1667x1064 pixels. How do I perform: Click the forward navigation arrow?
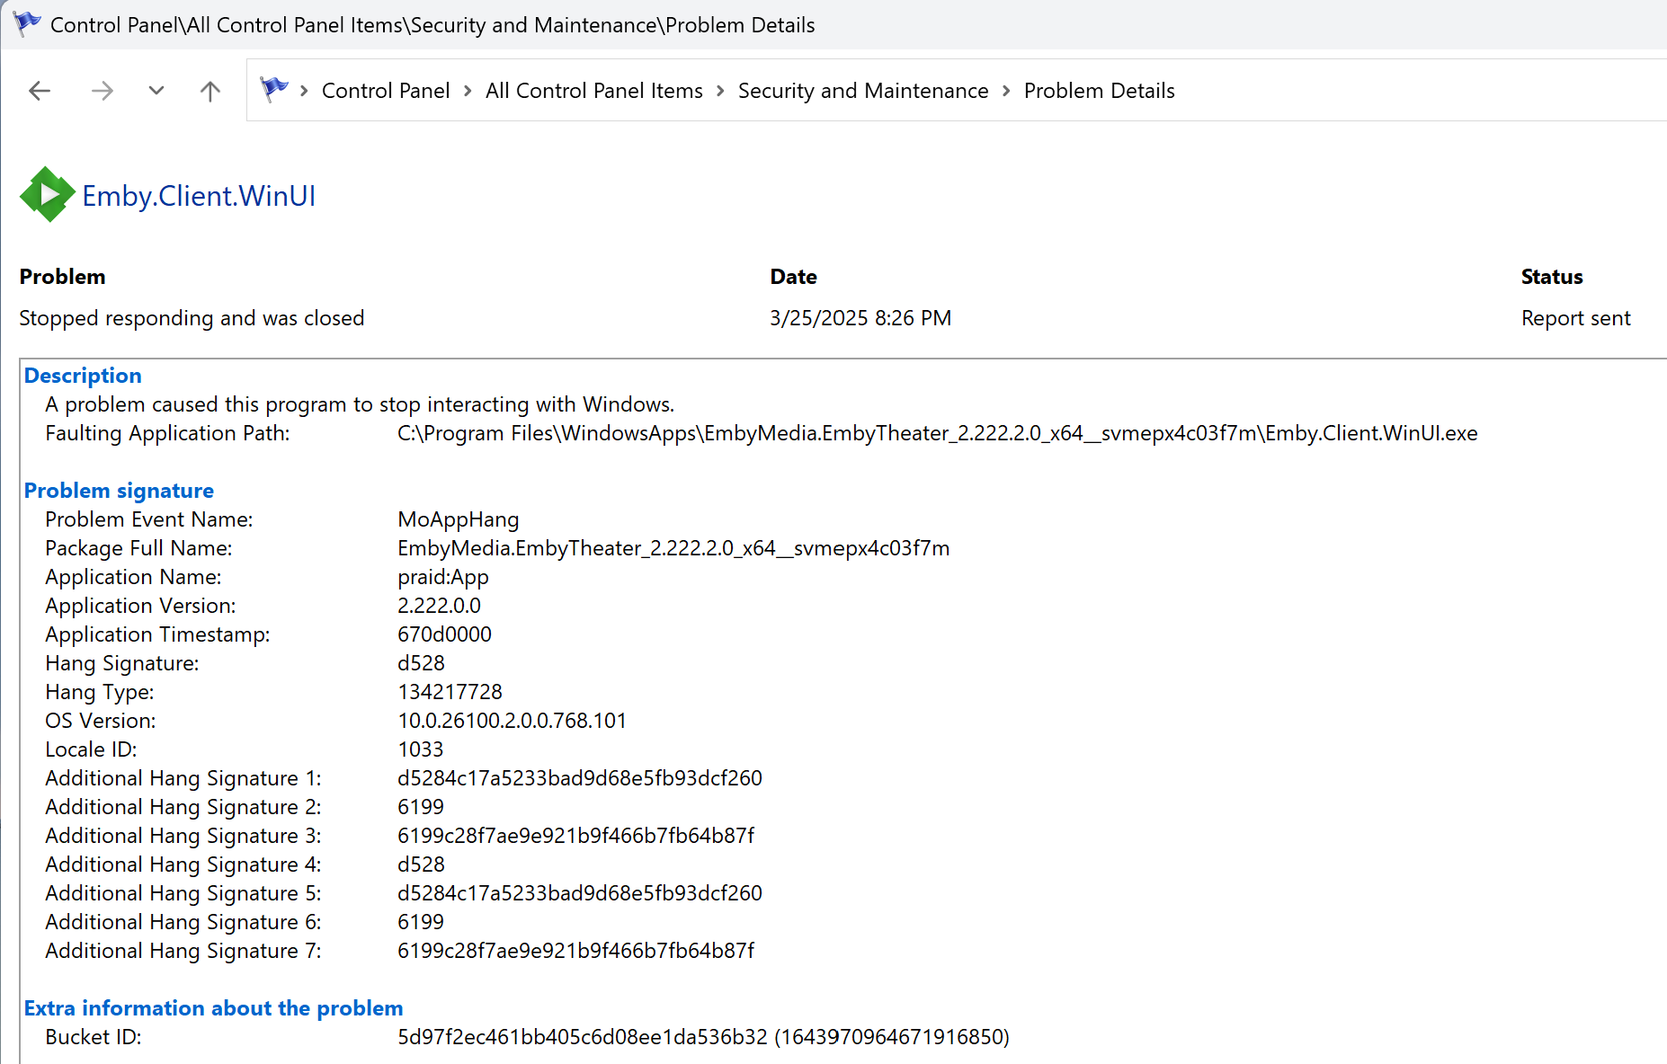click(x=103, y=91)
